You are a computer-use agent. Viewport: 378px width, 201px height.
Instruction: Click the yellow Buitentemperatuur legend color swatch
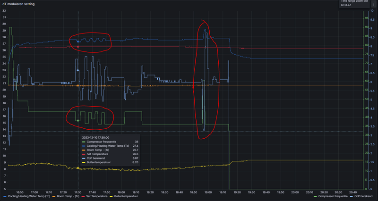click(x=112, y=196)
